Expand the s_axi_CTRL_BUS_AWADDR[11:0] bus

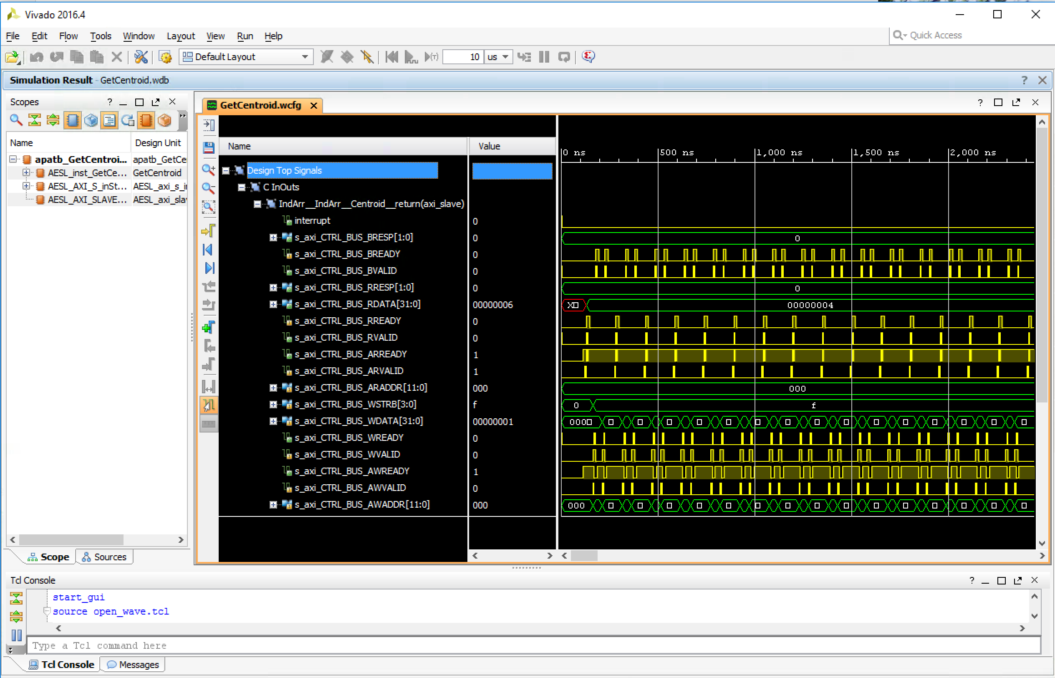click(273, 505)
